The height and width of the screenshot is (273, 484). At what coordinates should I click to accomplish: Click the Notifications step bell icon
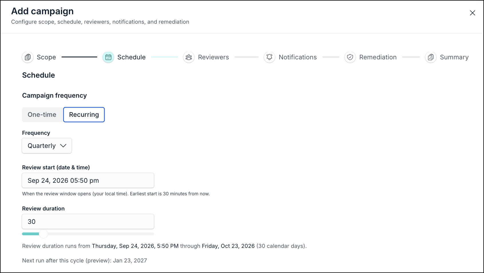click(x=269, y=57)
